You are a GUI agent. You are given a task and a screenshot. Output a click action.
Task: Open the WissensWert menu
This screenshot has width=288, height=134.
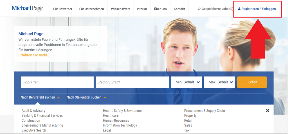pos(120,9)
